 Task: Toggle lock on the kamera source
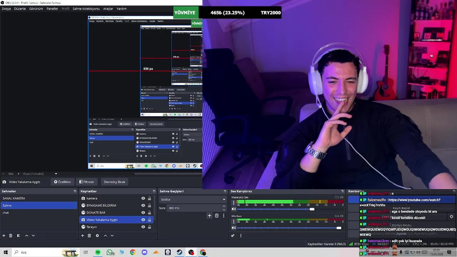tap(150, 198)
